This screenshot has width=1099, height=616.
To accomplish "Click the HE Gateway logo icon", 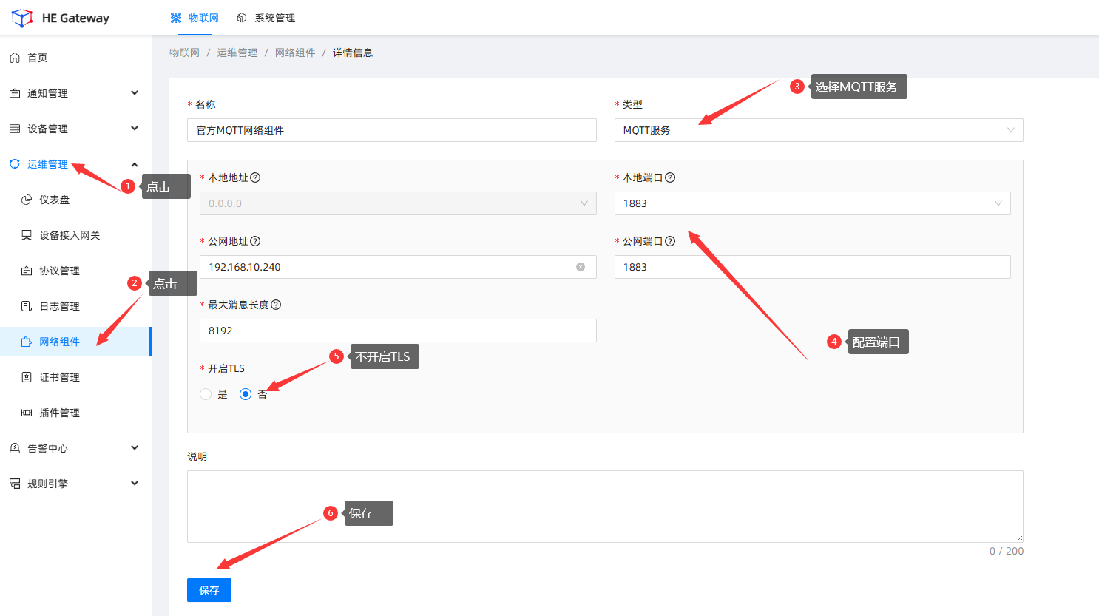I will 22,18.
